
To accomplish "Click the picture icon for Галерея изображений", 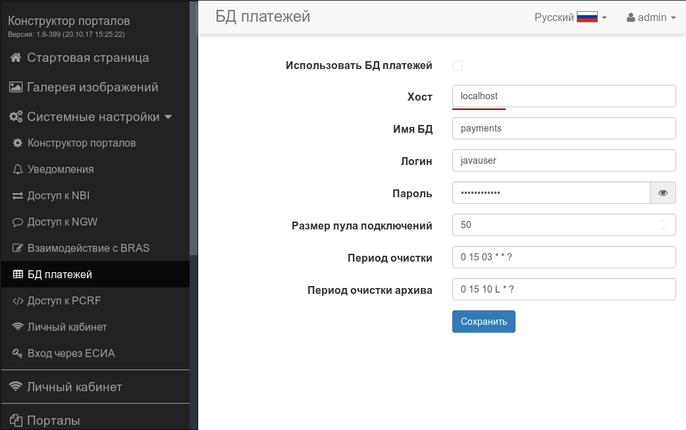I will pyautogui.click(x=16, y=87).
